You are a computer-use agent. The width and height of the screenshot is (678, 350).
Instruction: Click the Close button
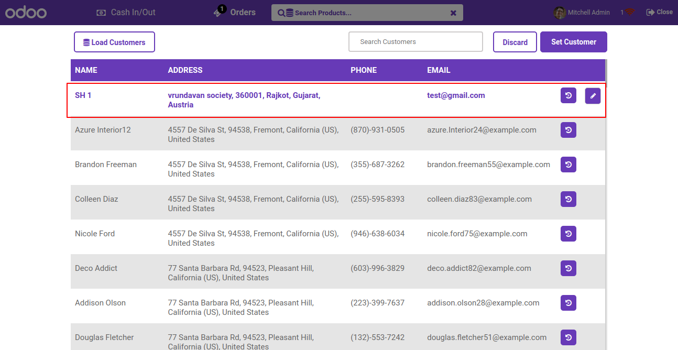[x=659, y=12]
